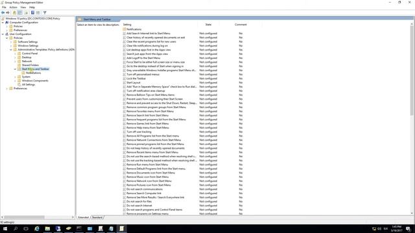415x233 pixels.
Task: Click the Notifications folder icon in the settings list
Action: (x=124, y=29)
